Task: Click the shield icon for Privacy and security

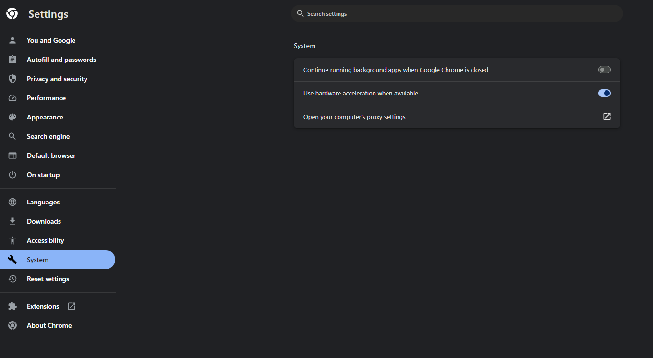Action: click(x=12, y=79)
